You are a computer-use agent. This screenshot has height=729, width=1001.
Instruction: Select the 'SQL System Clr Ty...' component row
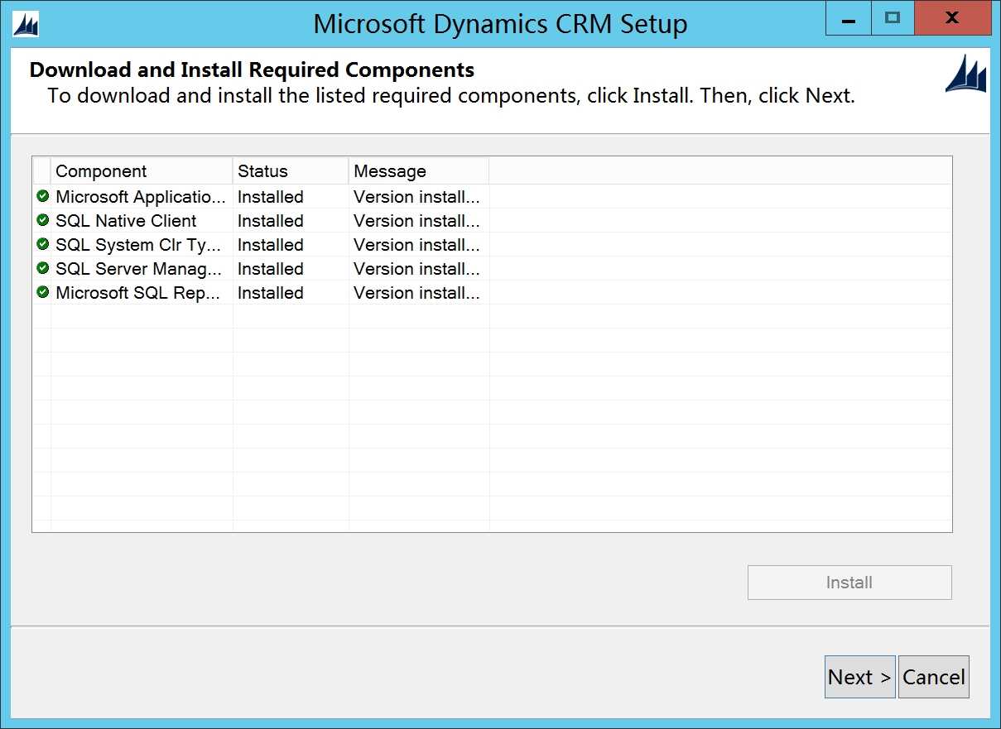click(492, 245)
